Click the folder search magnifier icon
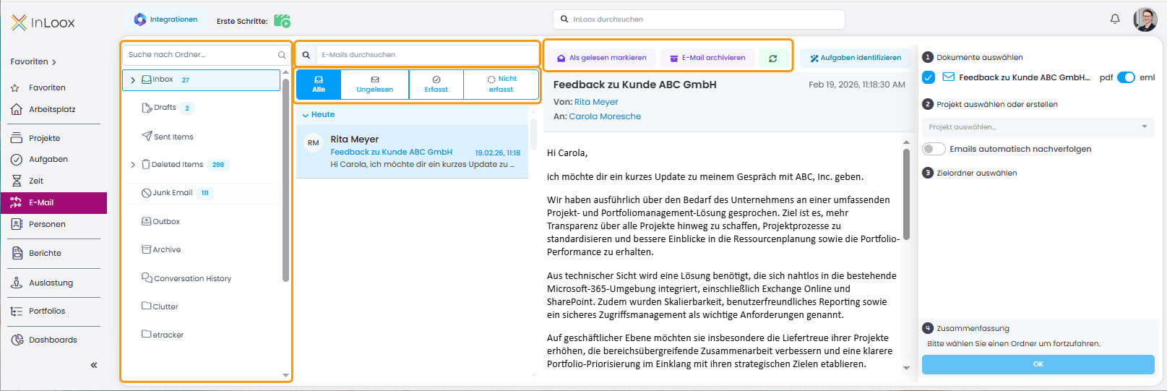 click(282, 55)
